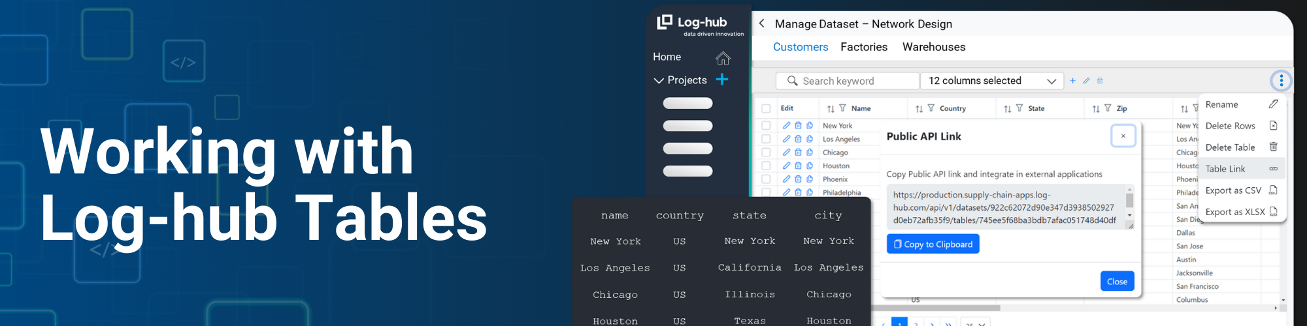
Task: Edit the Phoenix row with pencil icon
Action: 786,179
